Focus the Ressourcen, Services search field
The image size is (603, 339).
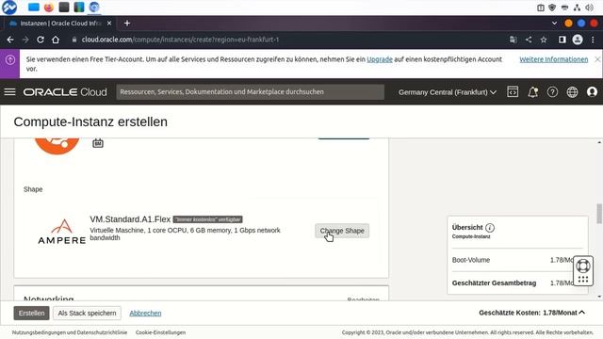click(x=250, y=92)
